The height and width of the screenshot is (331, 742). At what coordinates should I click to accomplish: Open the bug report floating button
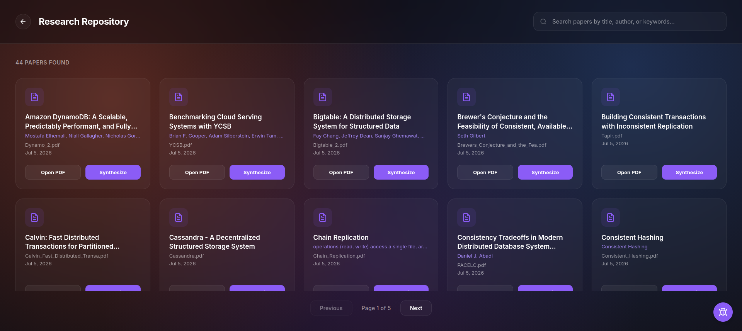coord(723,312)
